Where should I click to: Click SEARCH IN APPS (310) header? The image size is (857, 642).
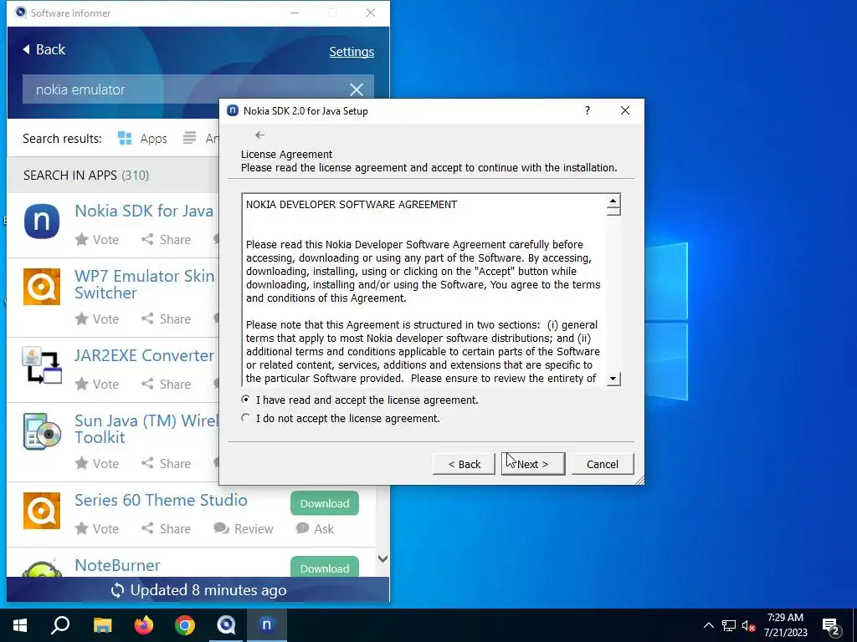pyautogui.click(x=86, y=176)
